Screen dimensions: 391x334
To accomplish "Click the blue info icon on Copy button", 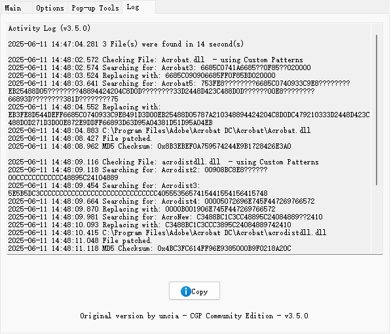I will (186, 291).
